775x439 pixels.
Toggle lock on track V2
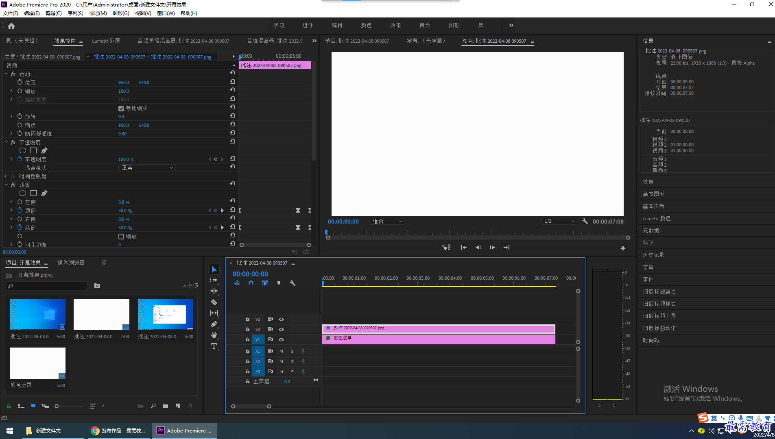247,329
